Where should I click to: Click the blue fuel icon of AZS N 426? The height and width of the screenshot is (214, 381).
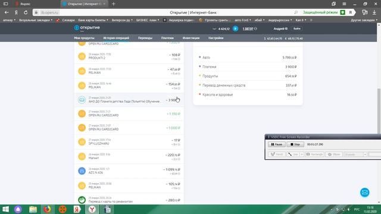(82, 171)
